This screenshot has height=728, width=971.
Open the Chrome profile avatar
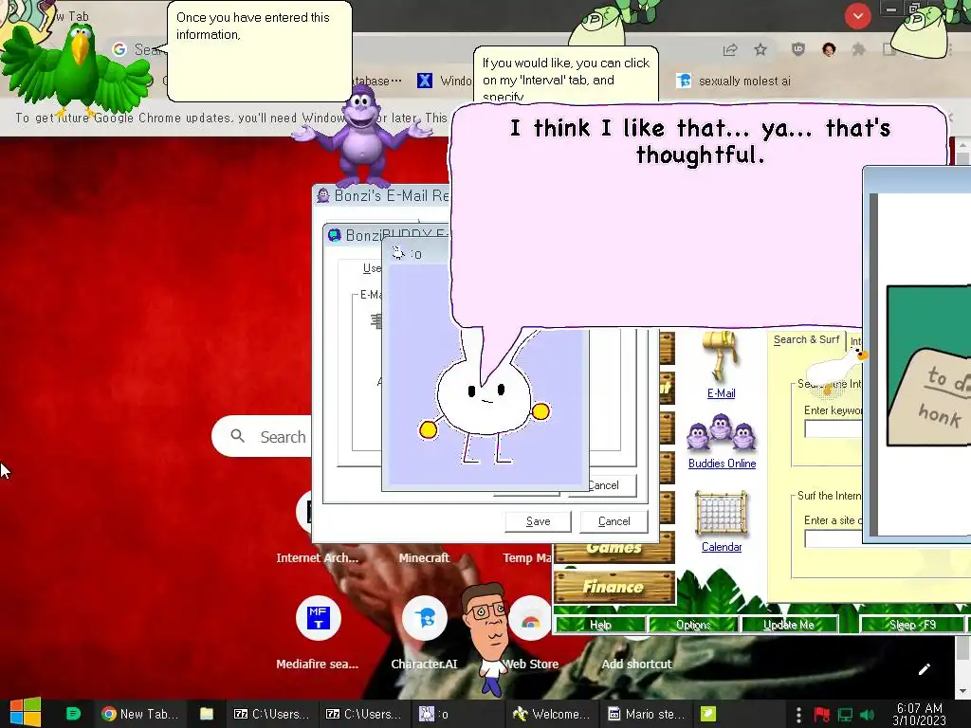pyautogui.click(x=829, y=49)
